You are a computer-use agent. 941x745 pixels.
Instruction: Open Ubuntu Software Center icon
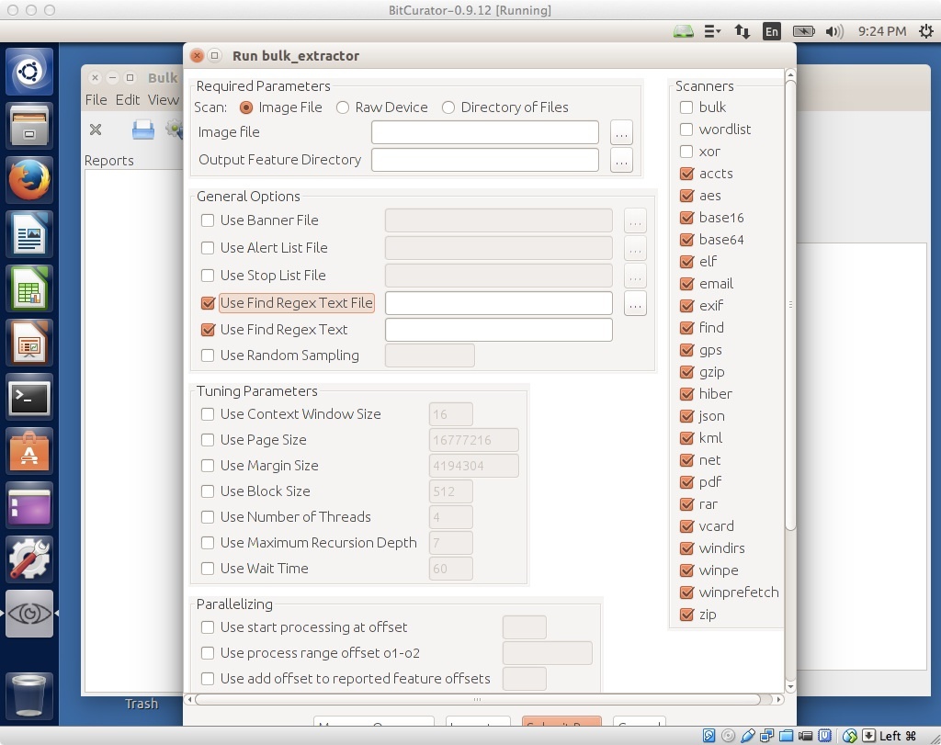tap(29, 452)
